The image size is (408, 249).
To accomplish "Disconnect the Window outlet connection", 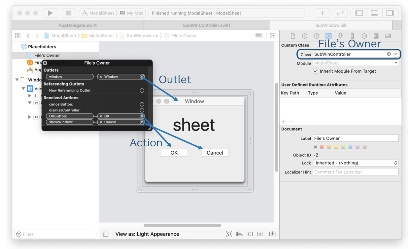I will pos(101,77).
